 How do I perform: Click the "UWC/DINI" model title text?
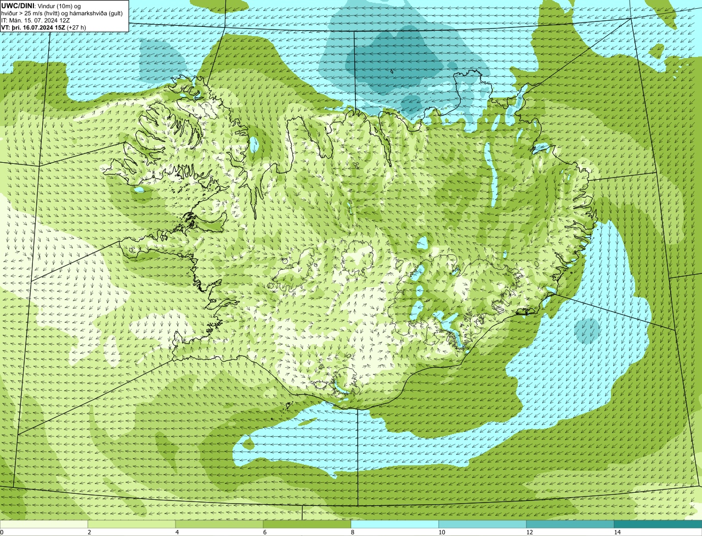18,6
